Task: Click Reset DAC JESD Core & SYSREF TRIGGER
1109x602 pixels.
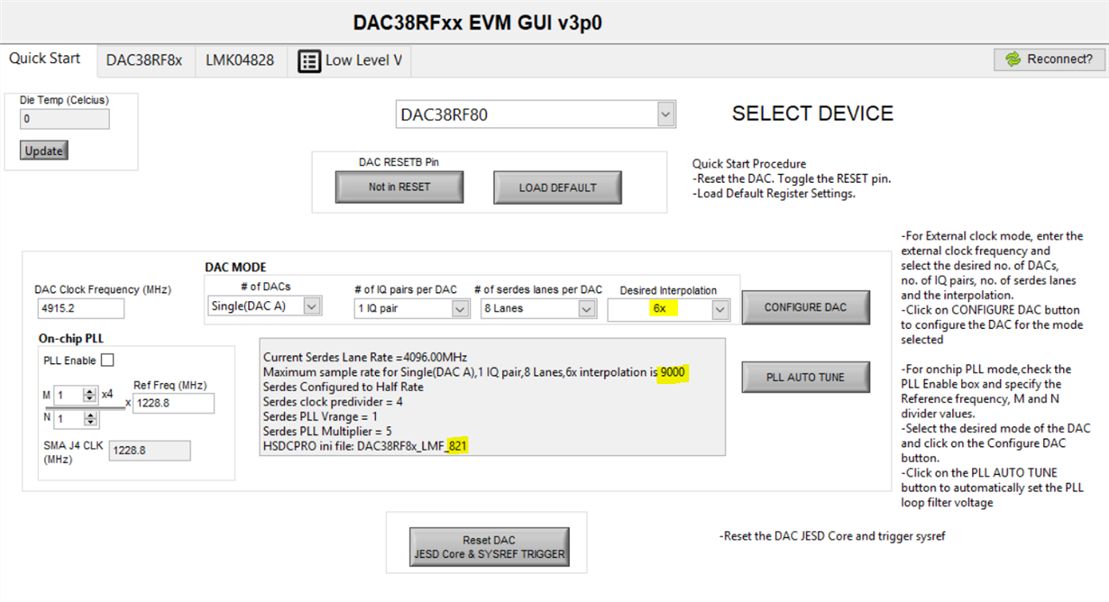Action: (x=490, y=547)
